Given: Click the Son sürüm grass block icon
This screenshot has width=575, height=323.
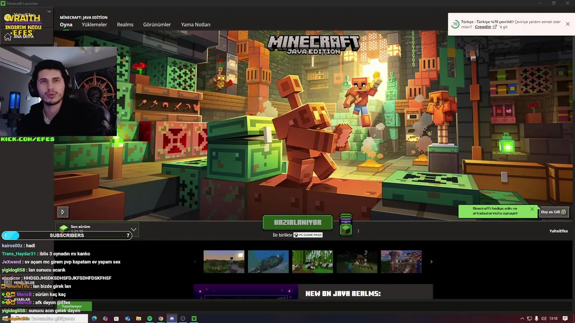Looking at the screenshot, I should [x=63, y=229].
